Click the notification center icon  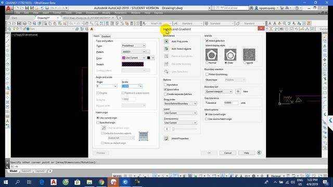(x=326, y=182)
